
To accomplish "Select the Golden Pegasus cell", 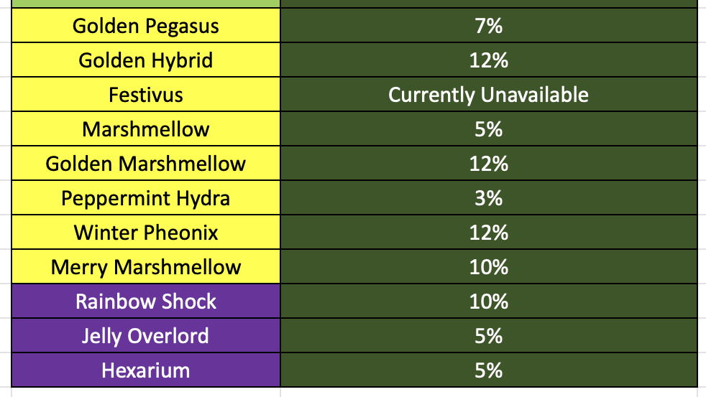I will pos(146,26).
